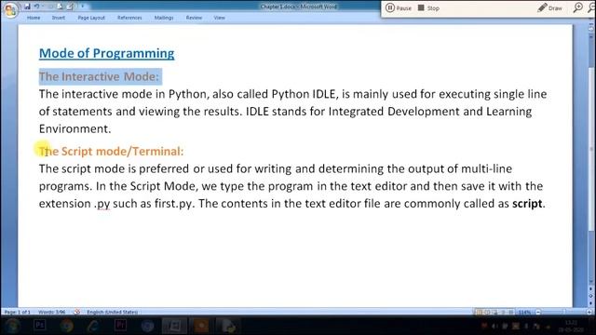Open the View ribbon tab

tap(220, 18)
